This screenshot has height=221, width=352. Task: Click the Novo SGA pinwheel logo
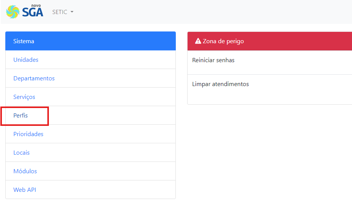click(13, 12)
